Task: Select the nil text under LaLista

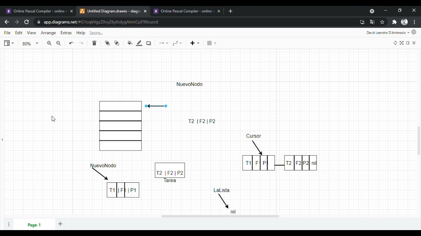Action: [x=233, y=212]
